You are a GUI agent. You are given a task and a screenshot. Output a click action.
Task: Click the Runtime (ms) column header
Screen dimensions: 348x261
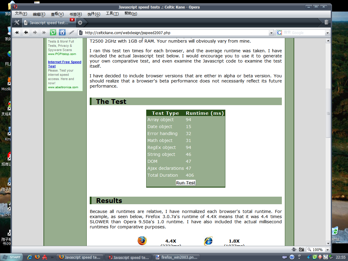pyautogui.click(x=205, y=113)
